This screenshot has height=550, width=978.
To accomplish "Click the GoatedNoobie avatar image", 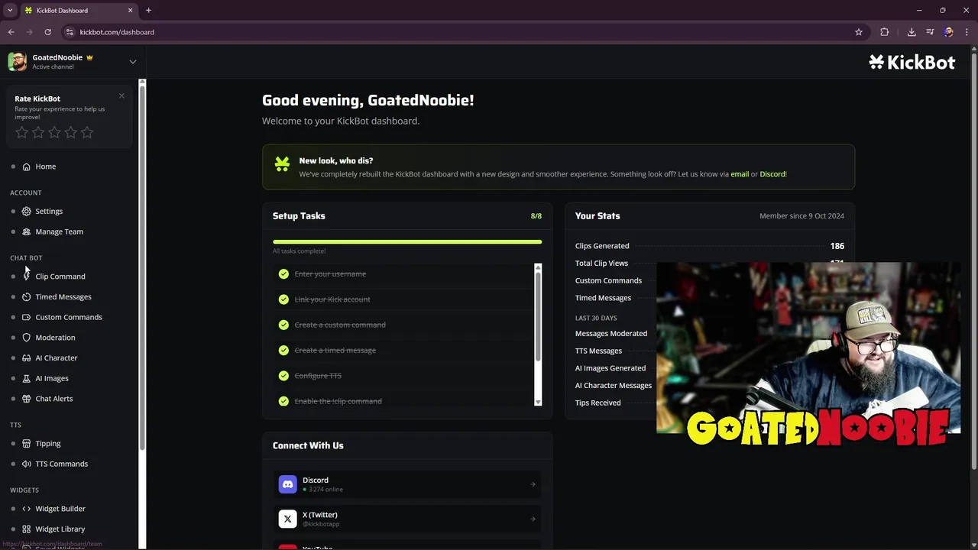I will click(x=18, y=62).
